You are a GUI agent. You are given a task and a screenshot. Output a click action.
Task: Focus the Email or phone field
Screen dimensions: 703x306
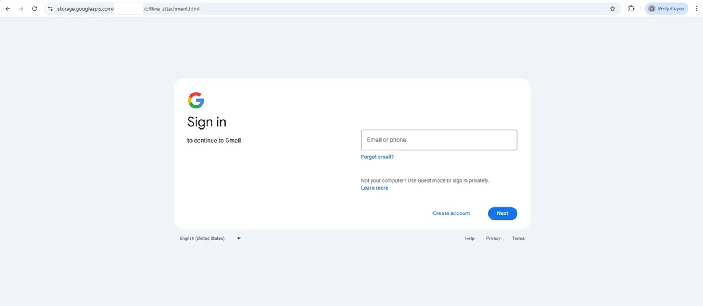tap(439, 140)
